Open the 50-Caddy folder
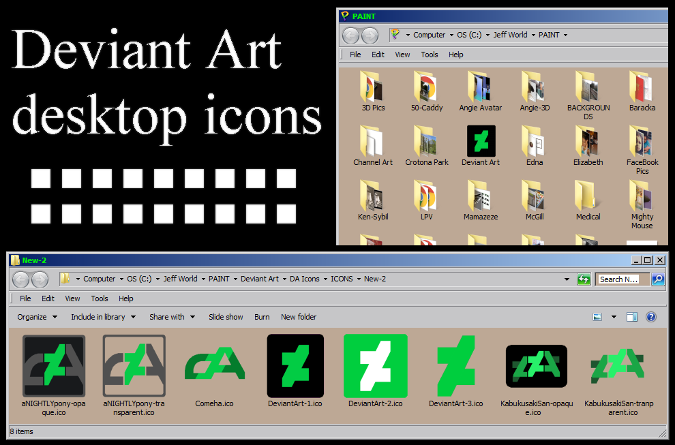Screen dimensions: 675x445 (x=427, y=91)
